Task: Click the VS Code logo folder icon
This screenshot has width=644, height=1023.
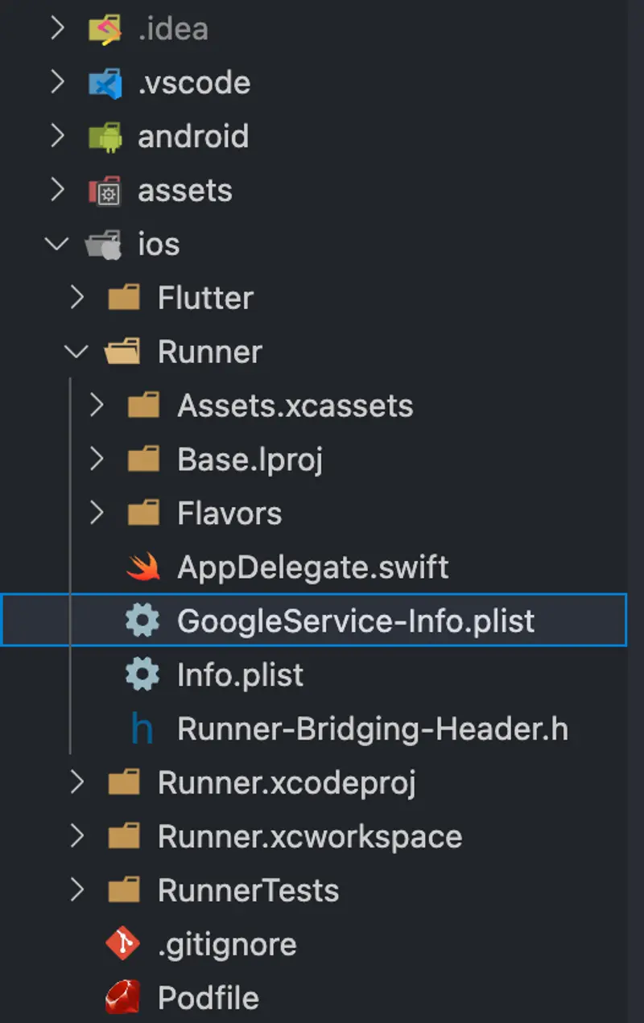Action: click(x=105, y=83)
